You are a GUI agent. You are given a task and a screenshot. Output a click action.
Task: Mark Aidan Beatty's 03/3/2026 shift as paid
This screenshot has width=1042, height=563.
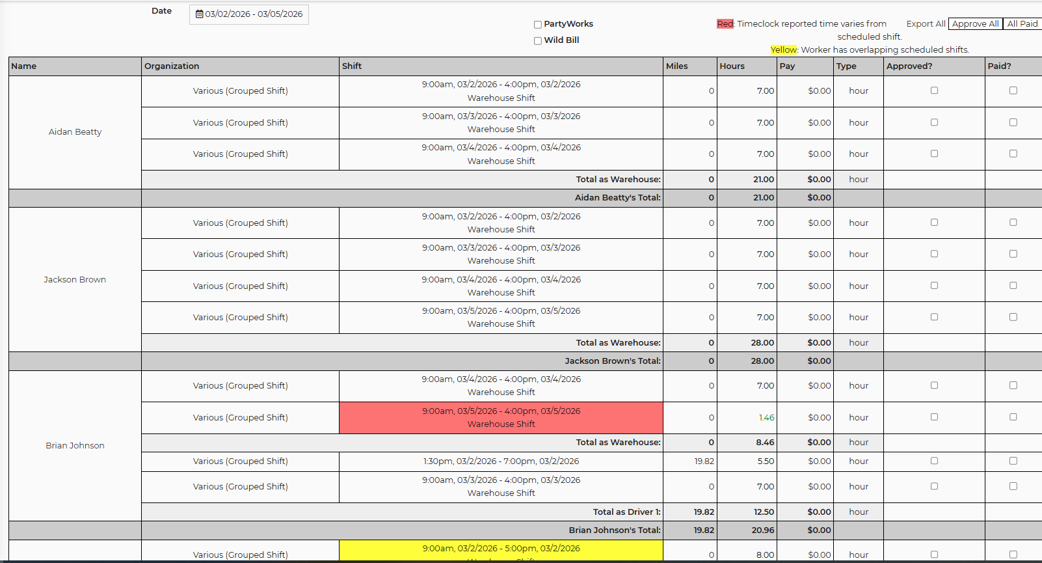tap(1013, 122)
